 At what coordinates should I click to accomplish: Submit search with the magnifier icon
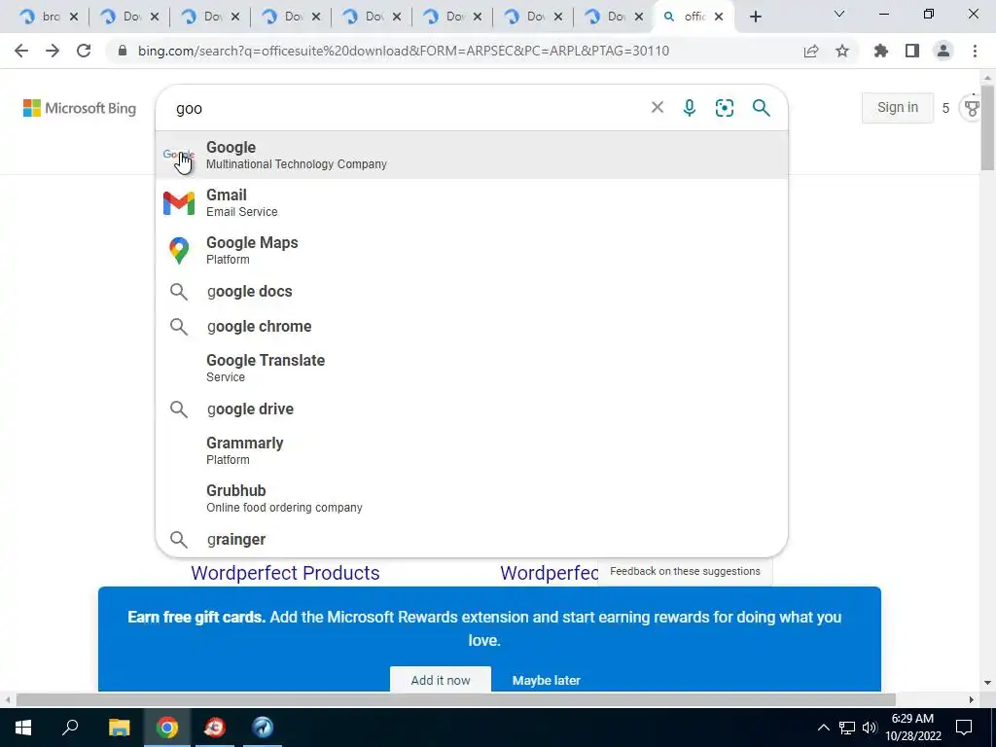pyautogui.click(x=761, y=108)
